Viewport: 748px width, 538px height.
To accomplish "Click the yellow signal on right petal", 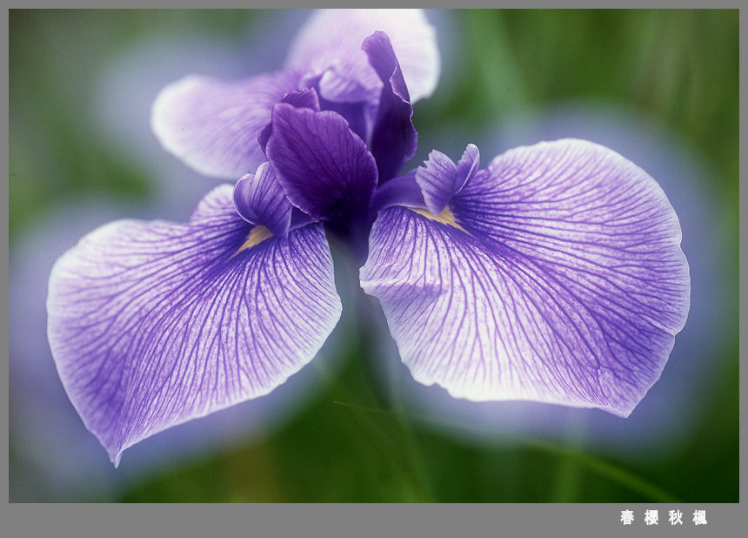I will 440,216.
